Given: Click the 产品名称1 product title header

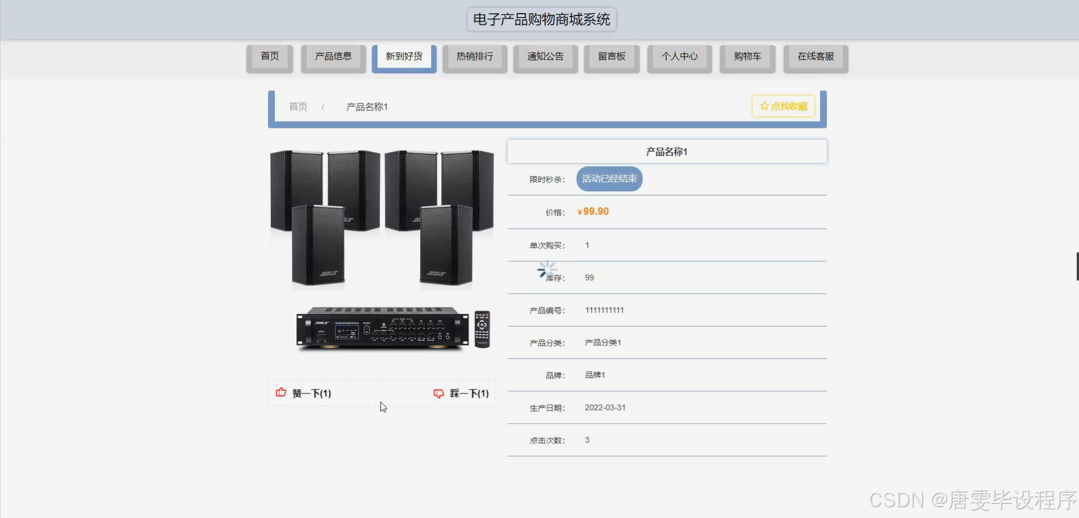Looking at the screenshot, I should (667, 152).
